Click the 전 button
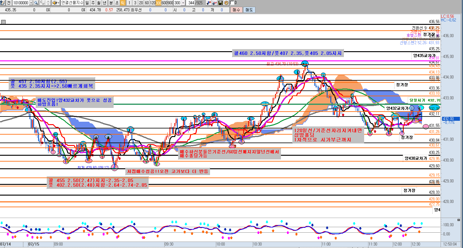The height and width of the screenshot is (248, 463). pyautogui.click(x=9, y=3)
